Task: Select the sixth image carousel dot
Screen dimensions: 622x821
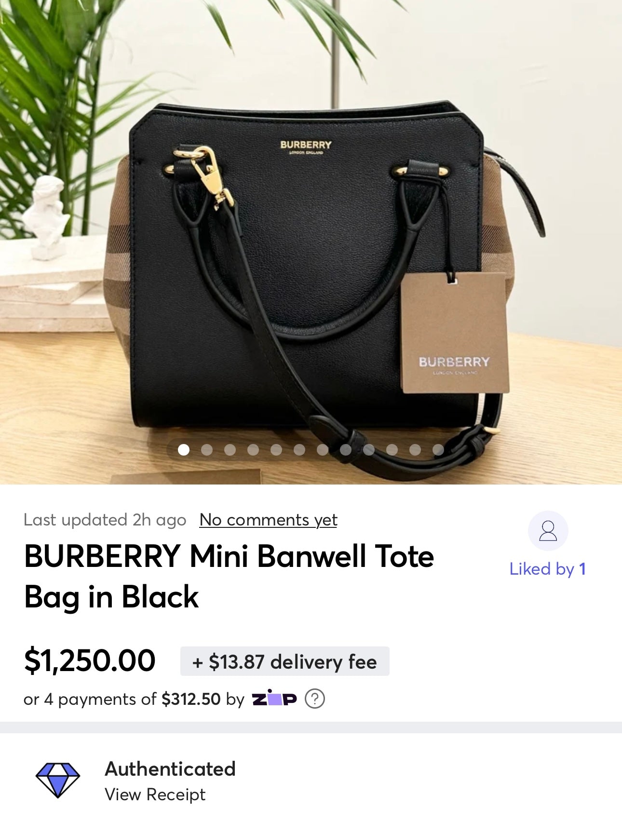Action: (299, 450)
